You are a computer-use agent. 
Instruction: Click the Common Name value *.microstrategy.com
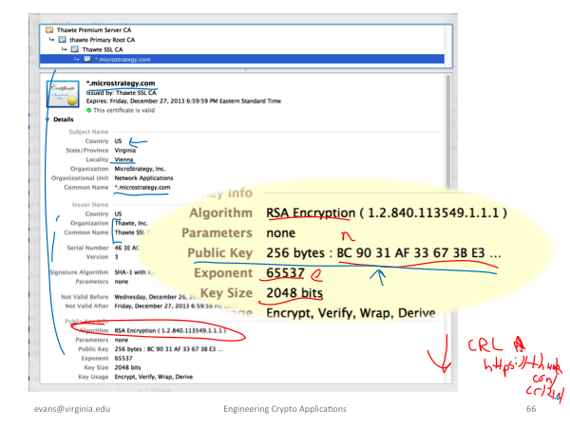(x=142, y=187)
